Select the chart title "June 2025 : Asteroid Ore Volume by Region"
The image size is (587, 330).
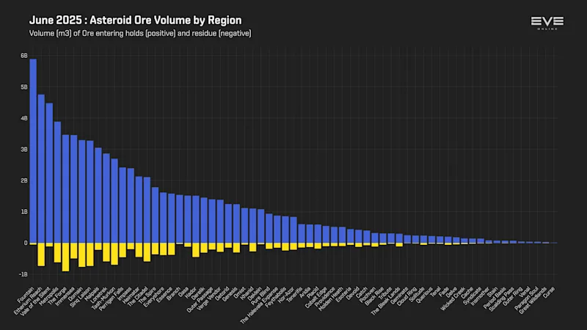point(136,20)
